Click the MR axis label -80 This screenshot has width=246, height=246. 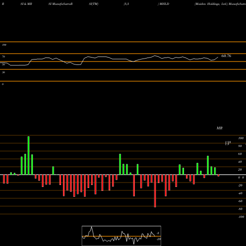(x=240, y=209)
